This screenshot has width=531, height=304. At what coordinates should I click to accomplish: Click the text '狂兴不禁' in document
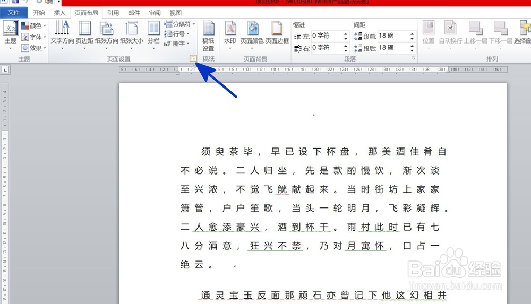click(x=275, y=246)
